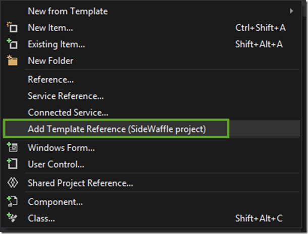The image size is (308, 234).
Task: Click the Component icon
Action: click(x=12, y=201)
